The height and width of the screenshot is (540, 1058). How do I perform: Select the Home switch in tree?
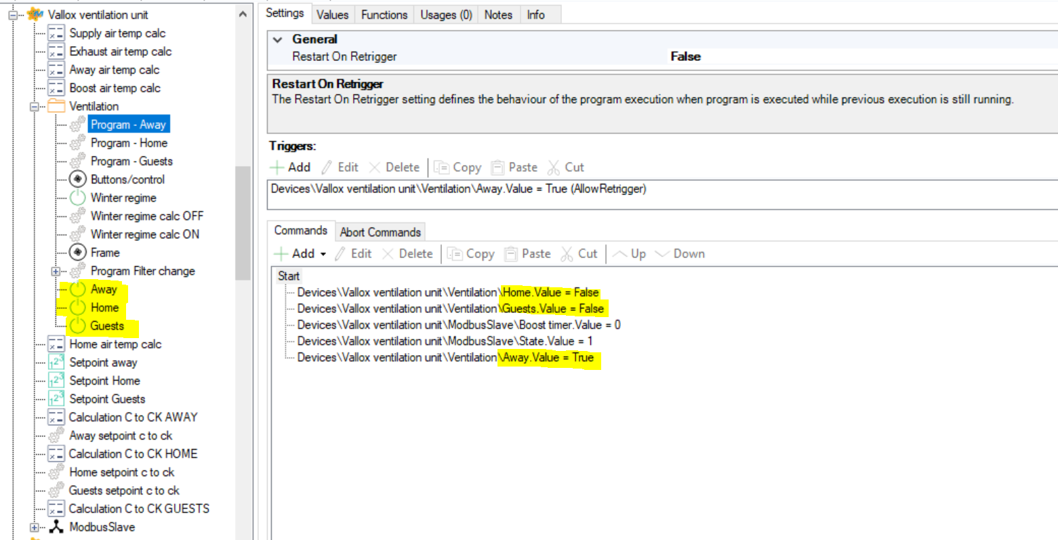pos(104,308)
